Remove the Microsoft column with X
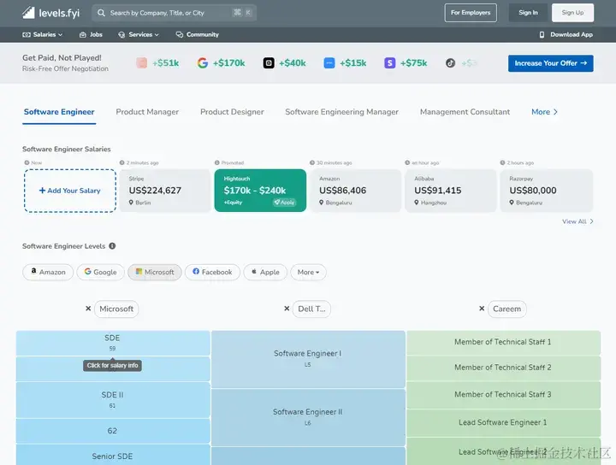Image resolution: width=616 pixels, height=465 pixels. pyautogui.click(x=88, y=309)
